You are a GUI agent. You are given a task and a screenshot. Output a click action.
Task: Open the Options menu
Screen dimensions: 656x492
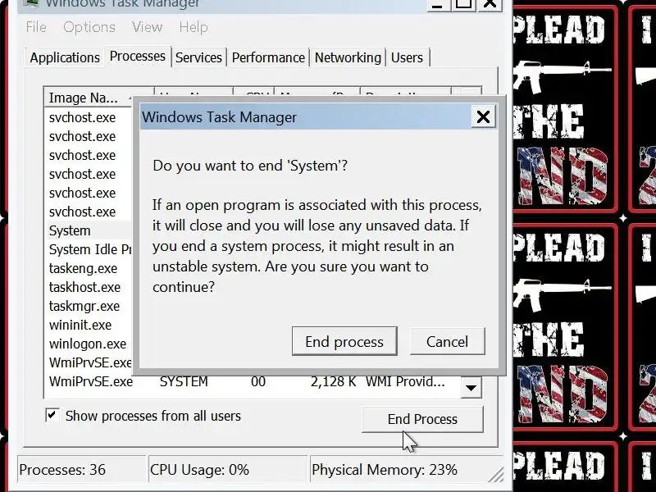pyautogui.click(x=89, y=27)
